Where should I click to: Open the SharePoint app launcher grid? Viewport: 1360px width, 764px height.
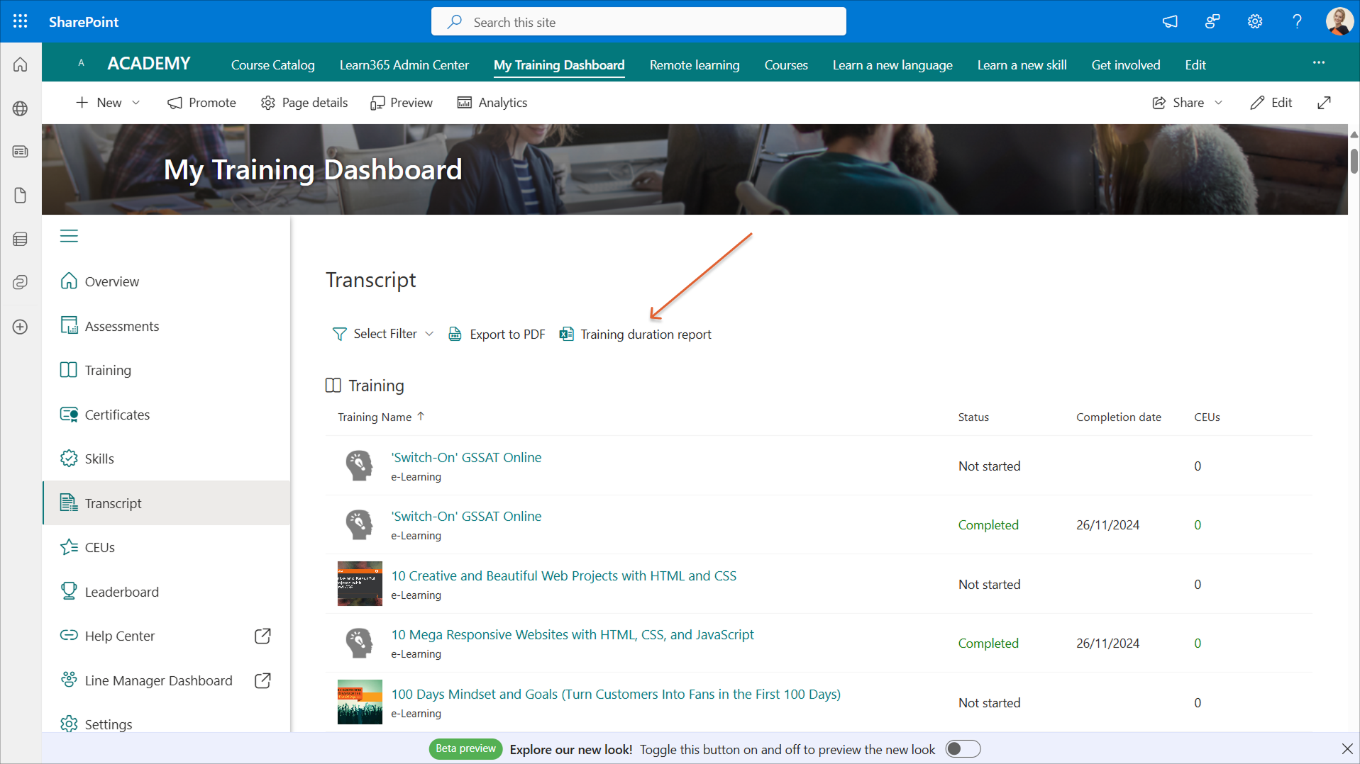coord(20,21)
